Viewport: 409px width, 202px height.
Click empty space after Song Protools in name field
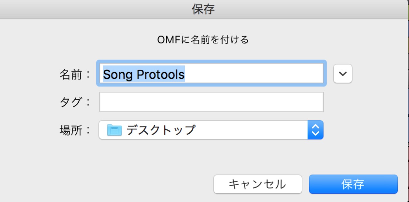point(254,74)
